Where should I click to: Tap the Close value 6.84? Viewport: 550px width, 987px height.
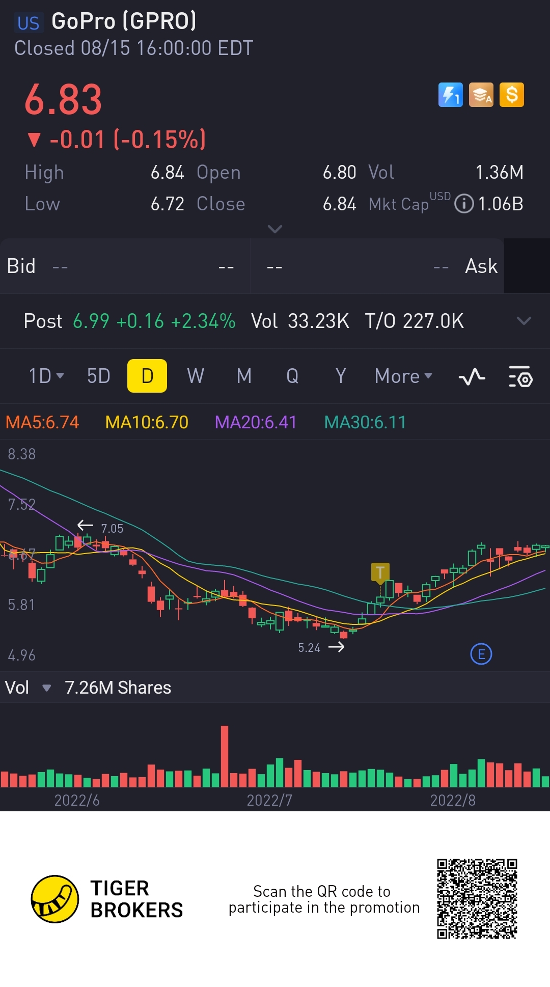point(340,204)
